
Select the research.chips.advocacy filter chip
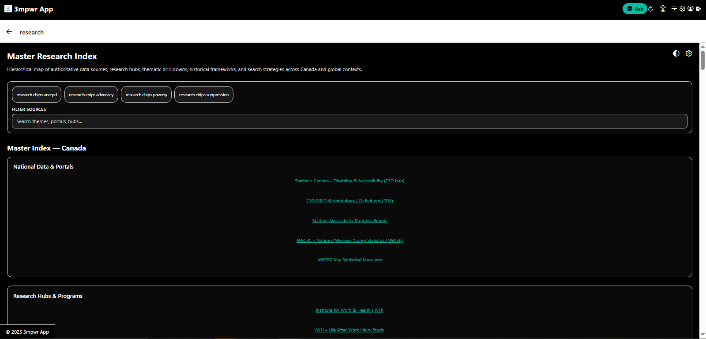(x=91, y=94)
